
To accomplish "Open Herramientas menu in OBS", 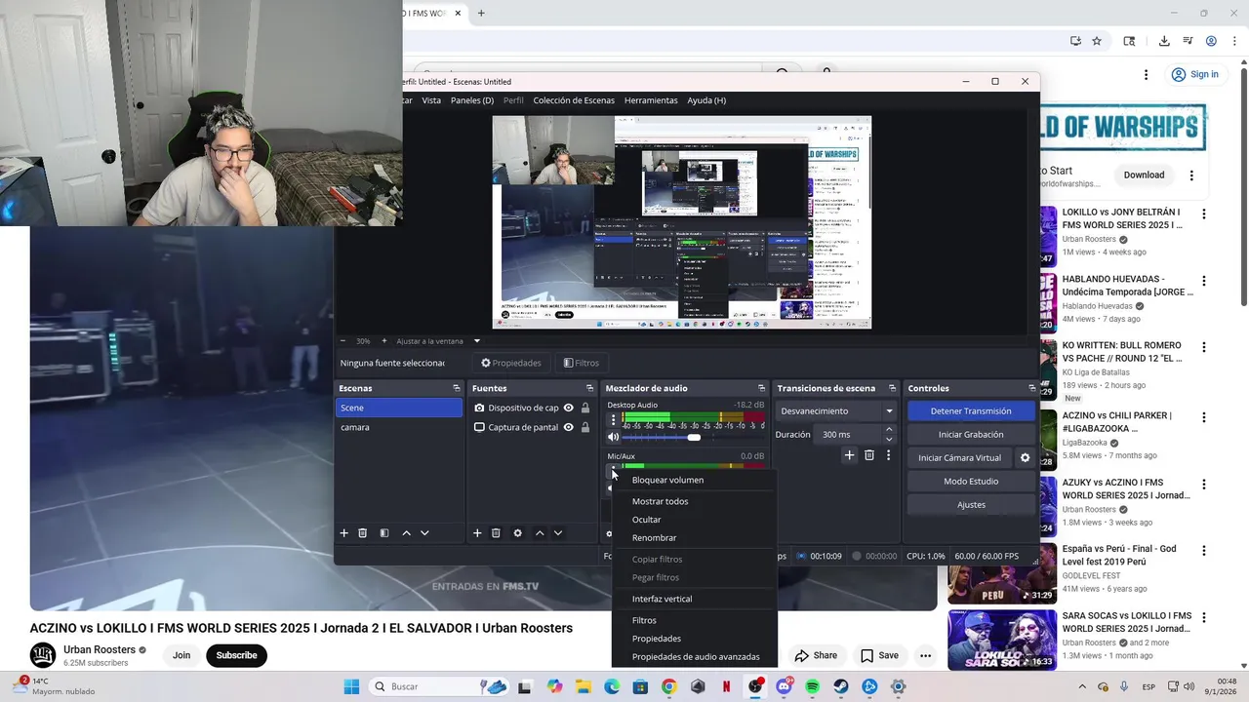I will (x=651, y=100).
